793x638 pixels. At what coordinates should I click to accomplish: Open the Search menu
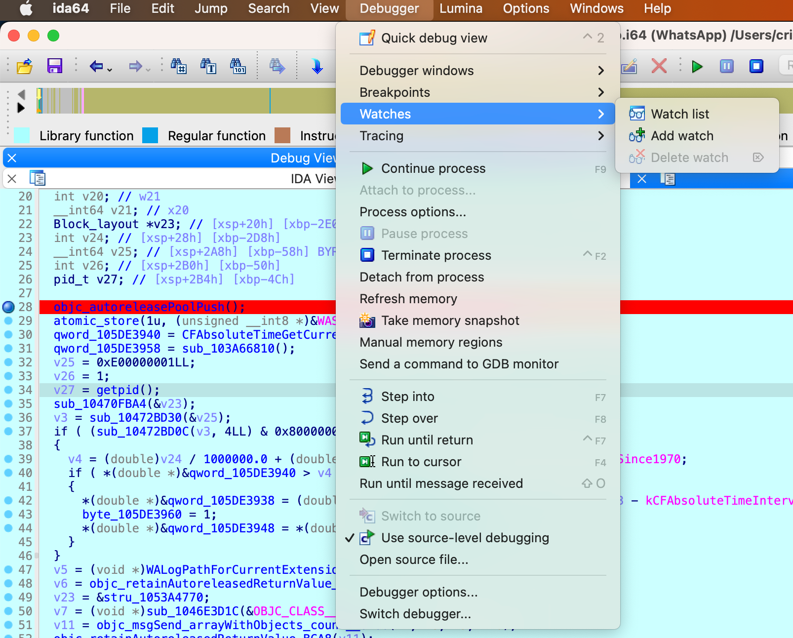click(269, 8)
